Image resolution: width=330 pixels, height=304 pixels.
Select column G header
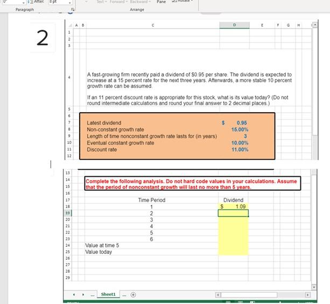[x=288, y=25]
